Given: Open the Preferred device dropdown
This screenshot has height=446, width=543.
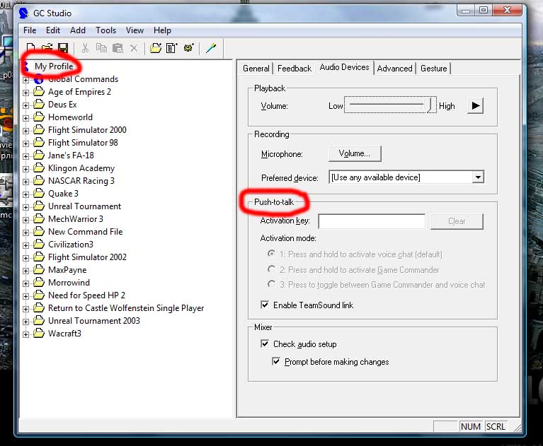Looking at the screenshot, I should click(x=478, y=177).
